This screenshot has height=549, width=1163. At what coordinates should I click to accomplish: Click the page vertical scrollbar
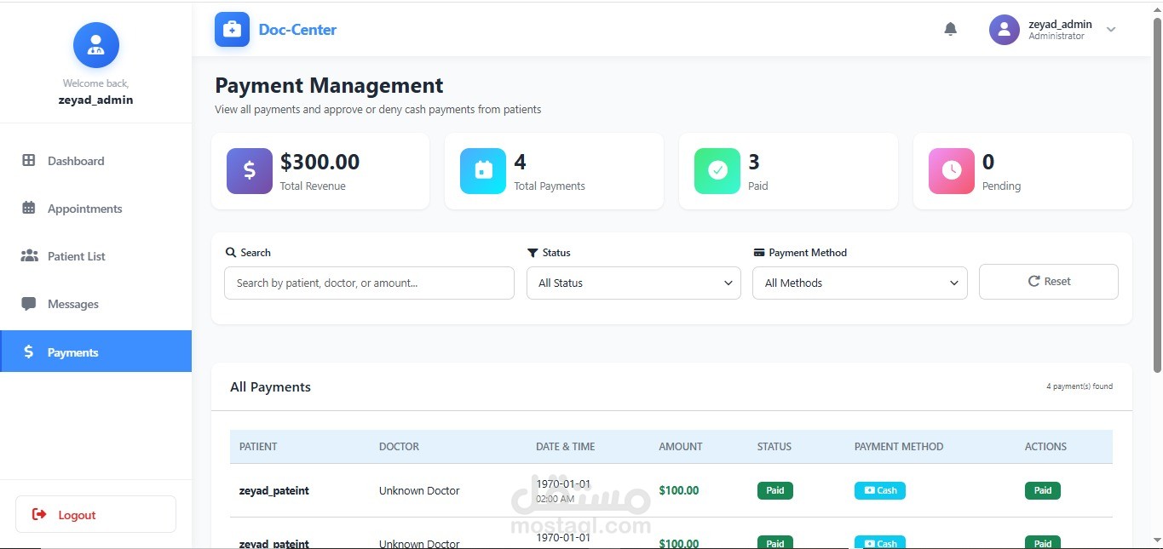click(x=1157, y=196)
